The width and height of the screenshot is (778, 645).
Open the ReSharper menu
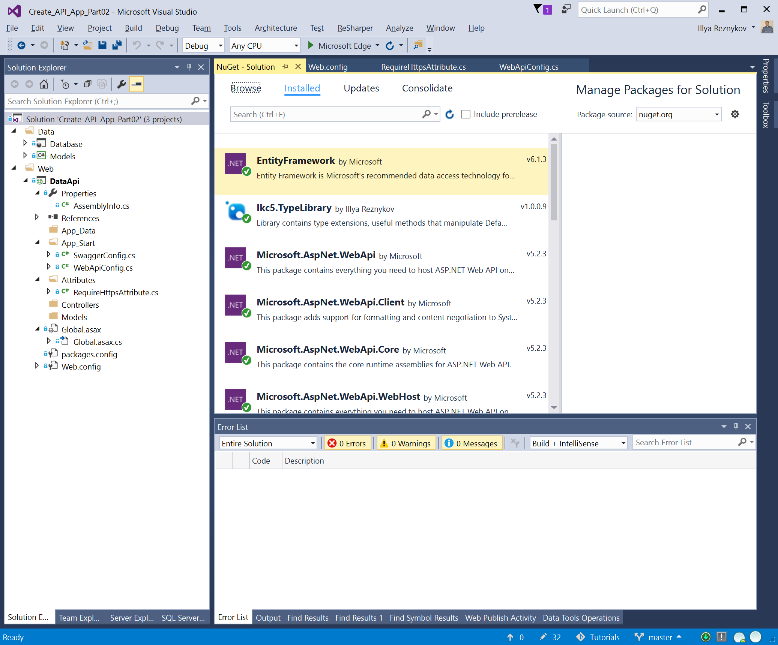[x=355, y=28]
